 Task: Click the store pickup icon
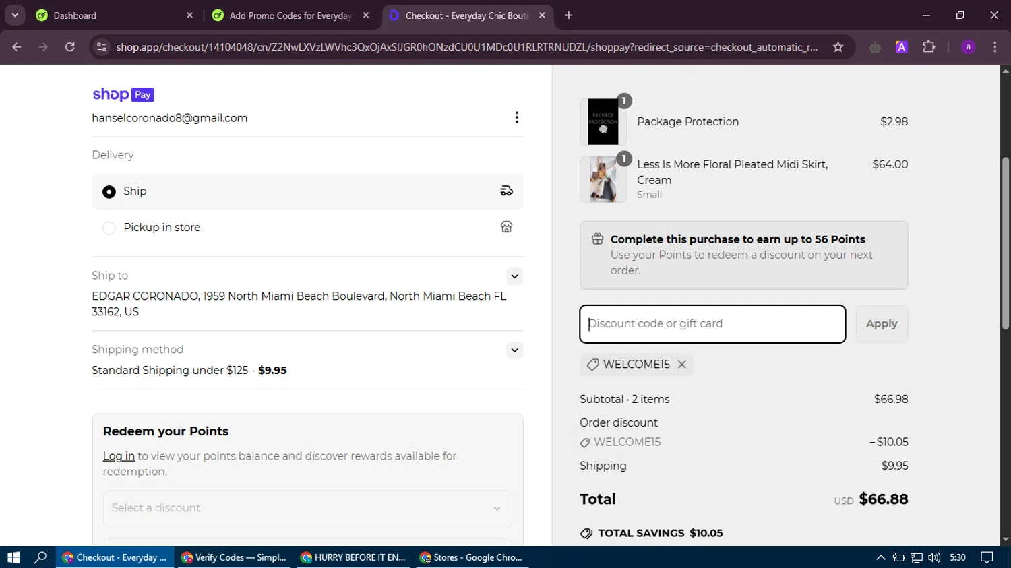[507, 227]
